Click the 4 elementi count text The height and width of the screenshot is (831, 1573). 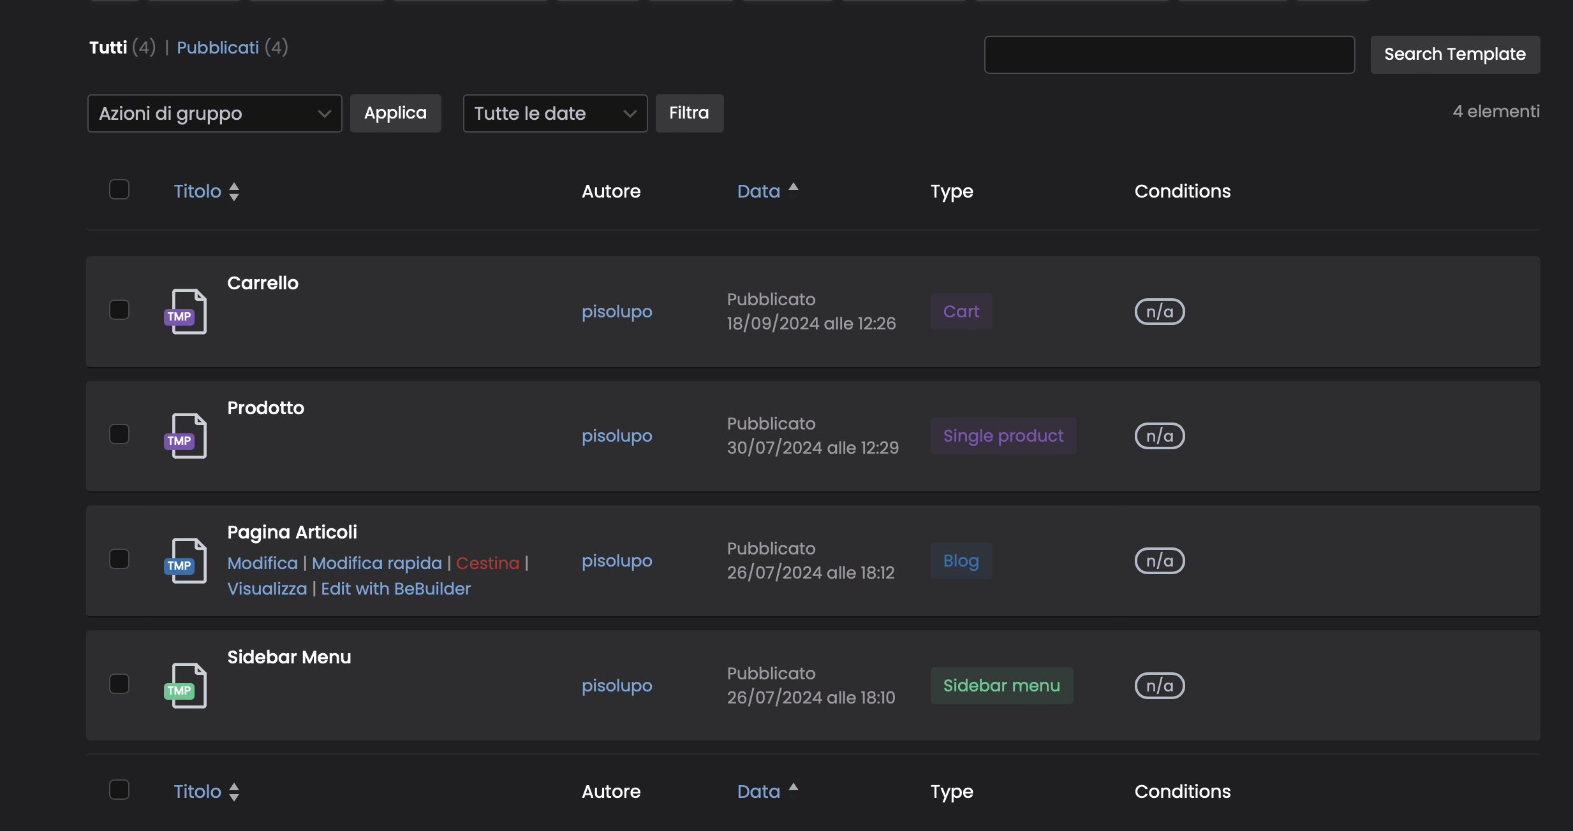[1496, 112]
